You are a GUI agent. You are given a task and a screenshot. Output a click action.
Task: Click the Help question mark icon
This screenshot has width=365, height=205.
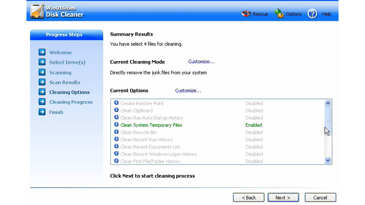pyautogui.click(x=312, y=14)
